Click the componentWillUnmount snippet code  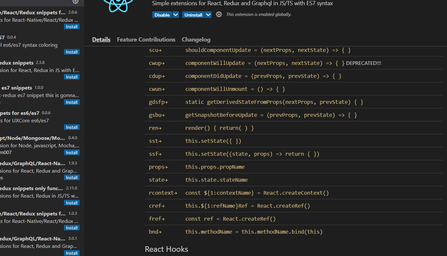[235, 89]
